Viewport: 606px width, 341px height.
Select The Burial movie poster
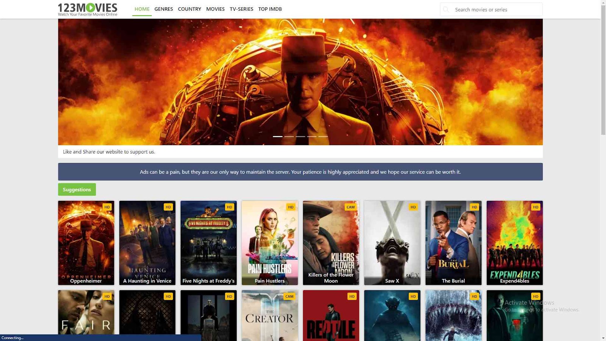453,243
